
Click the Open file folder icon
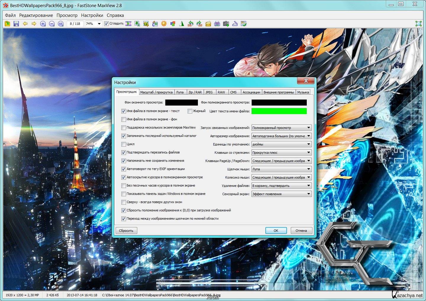click(x=7, y=24)
